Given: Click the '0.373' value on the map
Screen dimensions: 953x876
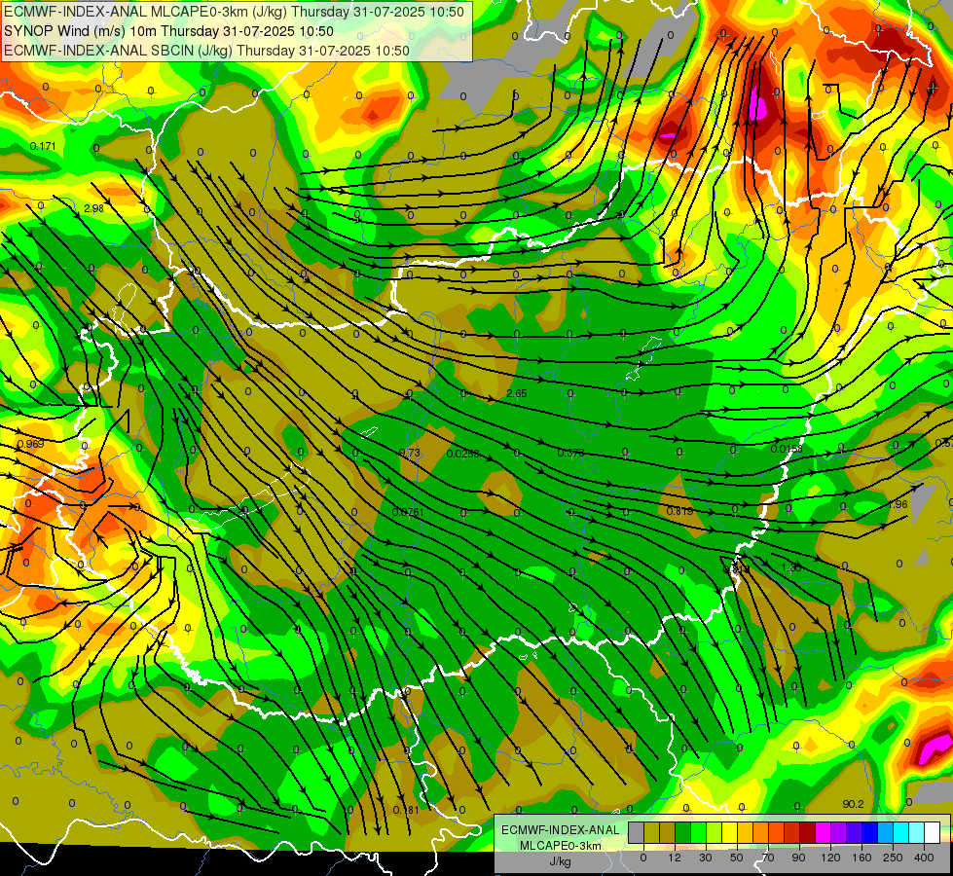Looking at the screenshot, I should 570,453.
